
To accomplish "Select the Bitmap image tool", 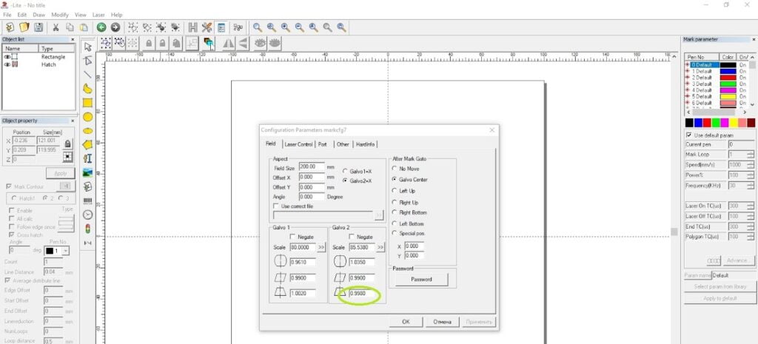I will tap(87, 172).
